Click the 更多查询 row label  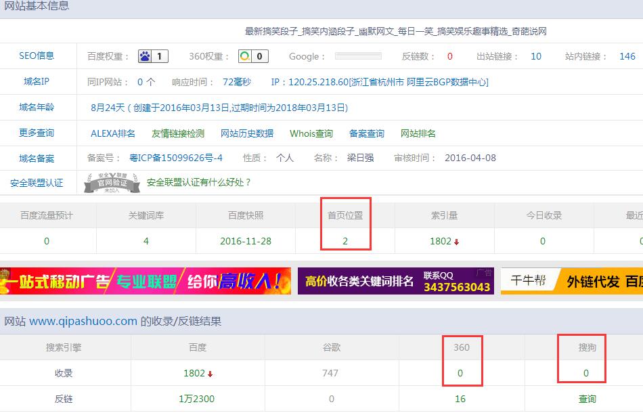[x=37, y=133]
